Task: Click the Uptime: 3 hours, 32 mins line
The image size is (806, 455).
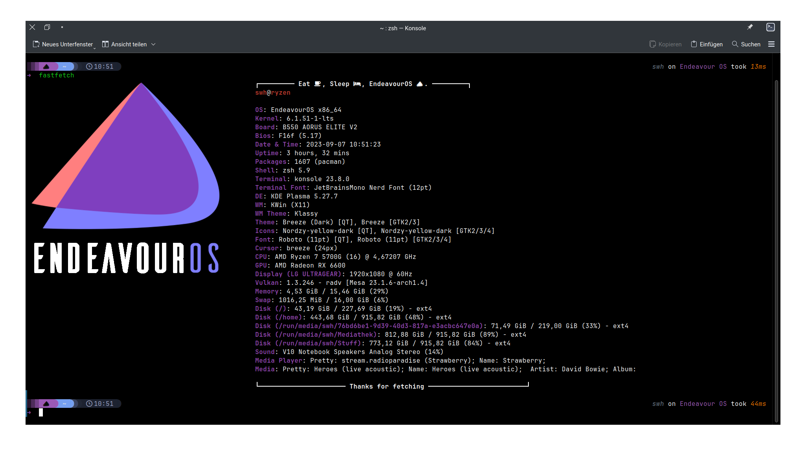Action: pyautogui.click(x=302, y=153)
